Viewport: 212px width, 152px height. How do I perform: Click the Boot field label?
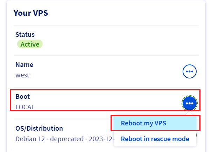[x=23, y=97]
